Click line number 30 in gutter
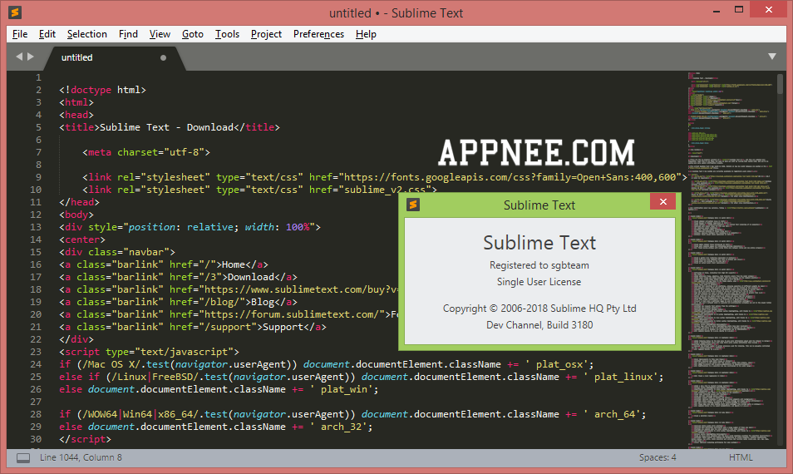Image resolution: width=793 pixels, height=474 pixels. 36,439
